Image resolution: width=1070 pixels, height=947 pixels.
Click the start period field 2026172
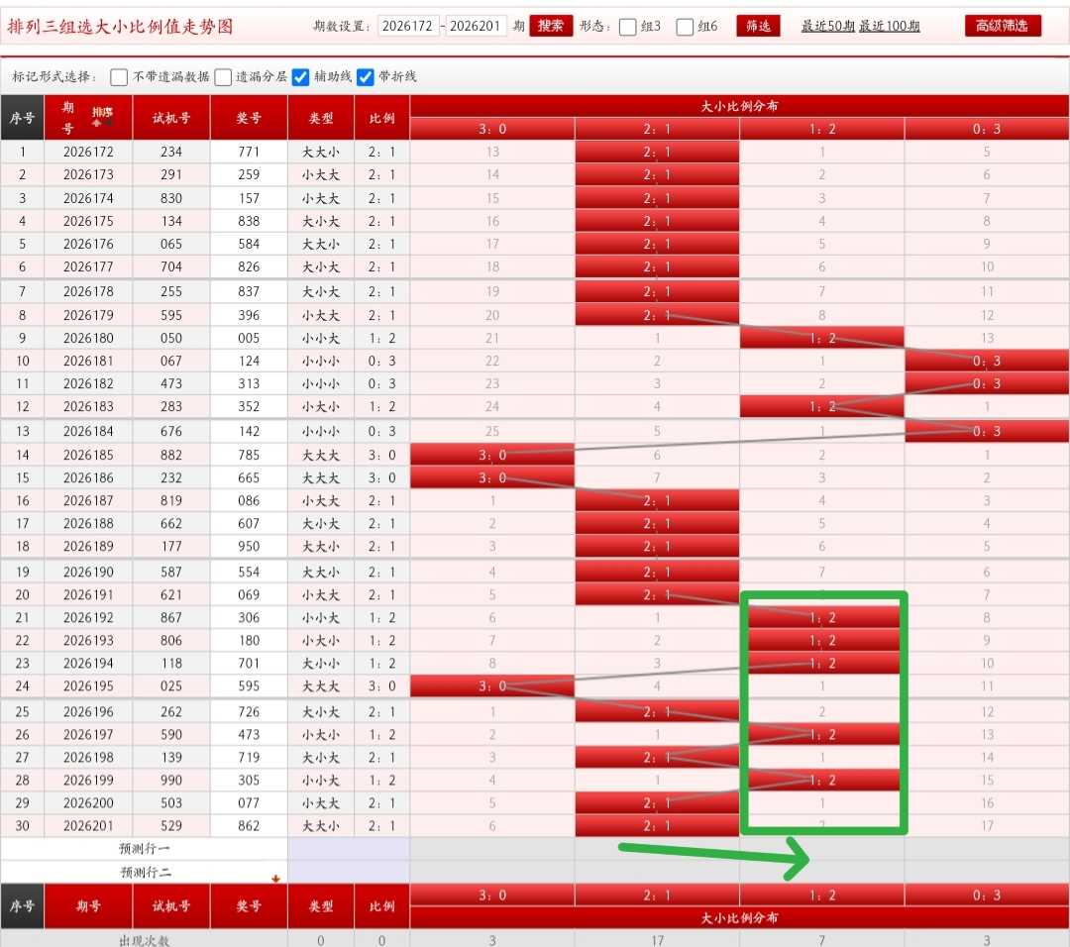(407, 26)
